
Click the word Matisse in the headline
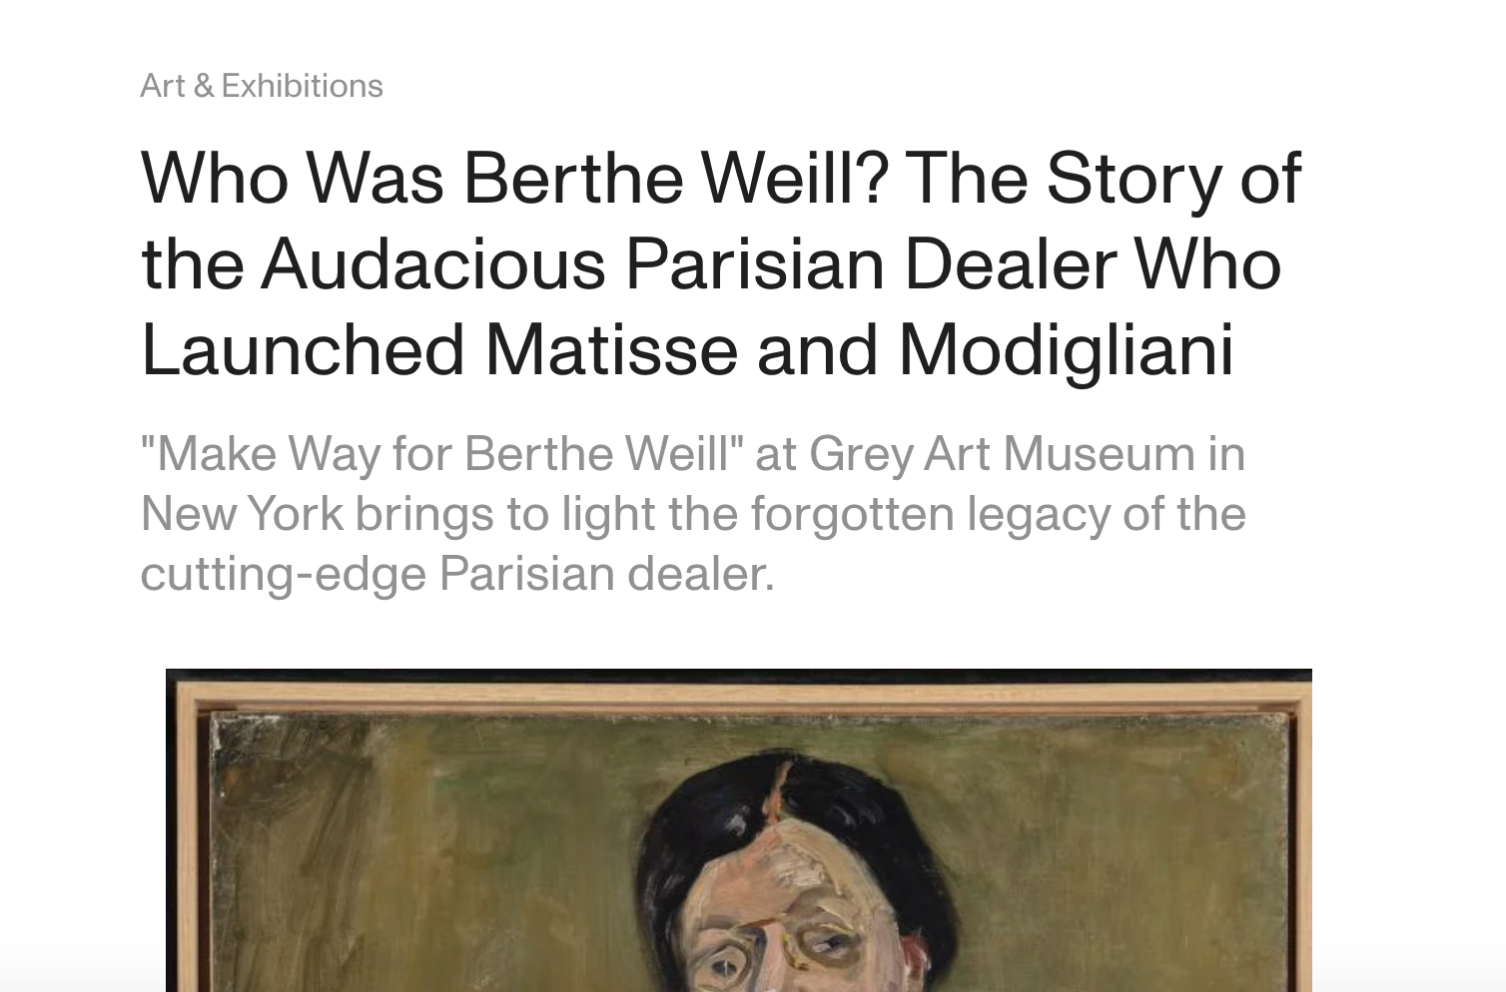tap(610, 350)
